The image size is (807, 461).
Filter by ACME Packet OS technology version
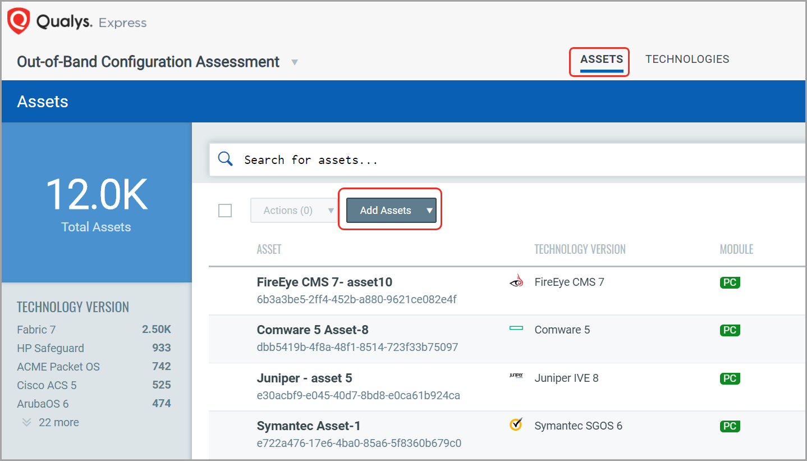pos(58,367)
